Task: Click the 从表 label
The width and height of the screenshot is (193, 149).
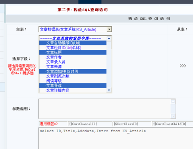Action: pyautogui.click(x=182, y=29)
